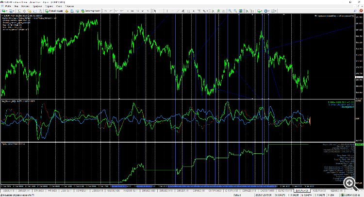Select the trendline drawing tool

coord(178,11)
